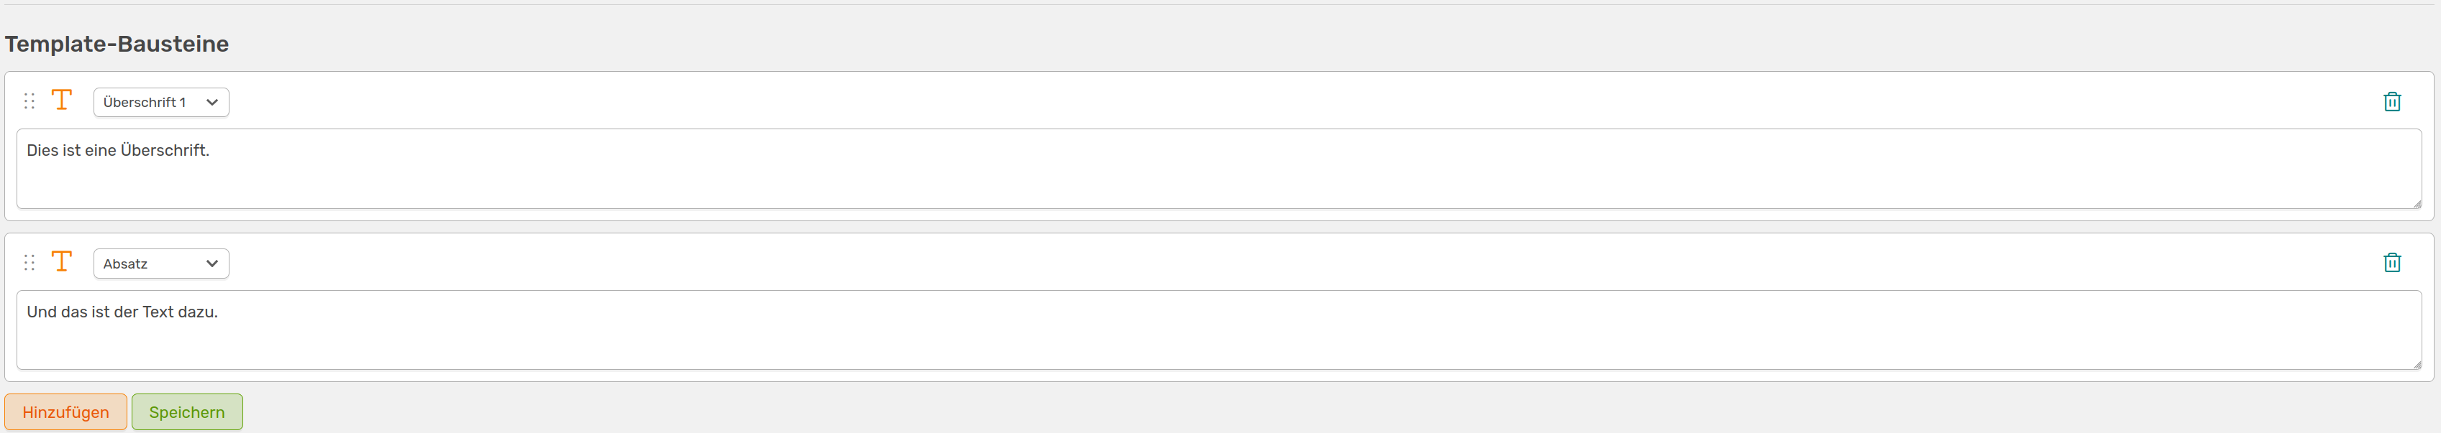2441x433 pixels.
Task: Focus the text field containing 'Dies ist eine Überschrift.'
Action: click(x=1219, y=169)
